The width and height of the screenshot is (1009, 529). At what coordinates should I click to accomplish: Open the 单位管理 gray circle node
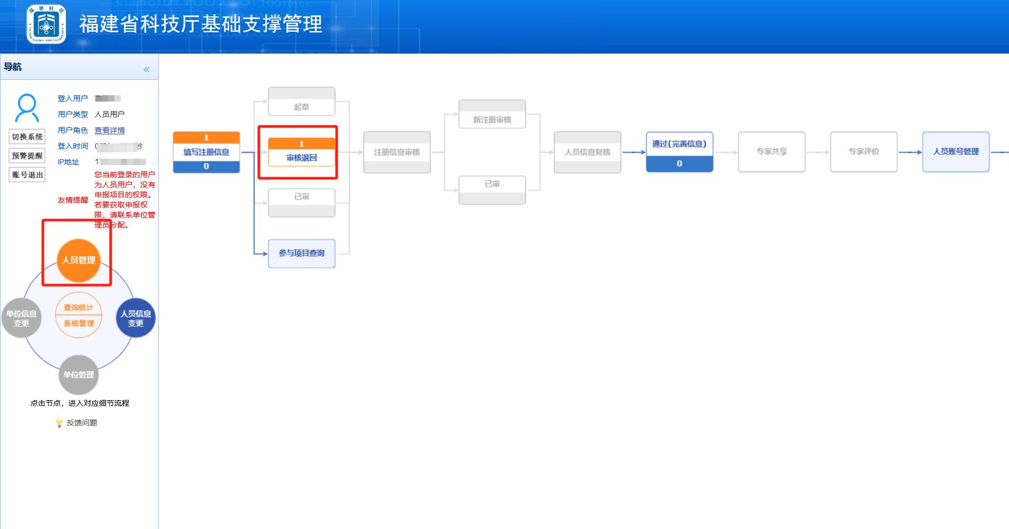click(x=78, y=375)
